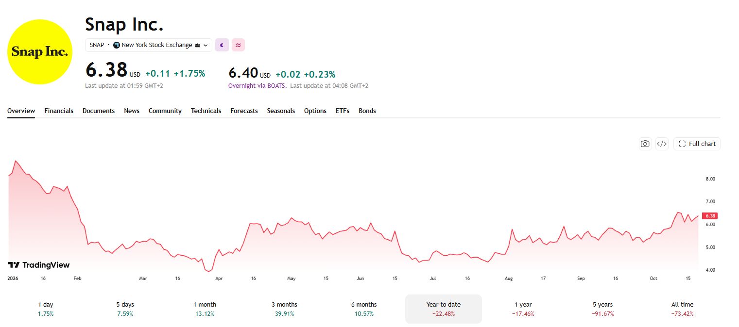
Task: Open the Community tab
Action: [x=165, y=111]
